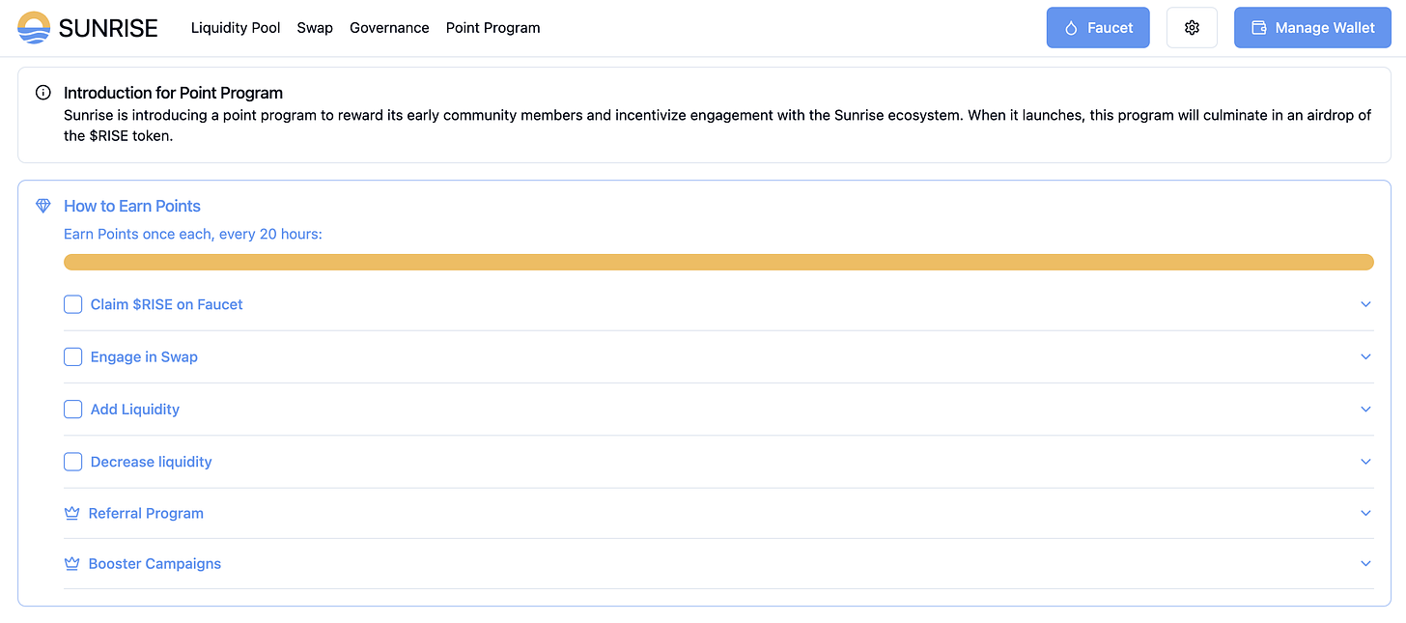Mark the Decrease liquidity checkbox
Image resolution: width=1406 pixels, height=623 pixels.
(x=72, y=462)
